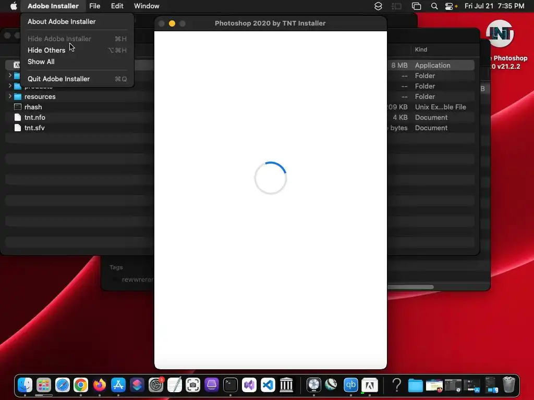The image size is (534, 400).
Task: Open the blue folder stack in Dock
Action: tap(416, 385)
